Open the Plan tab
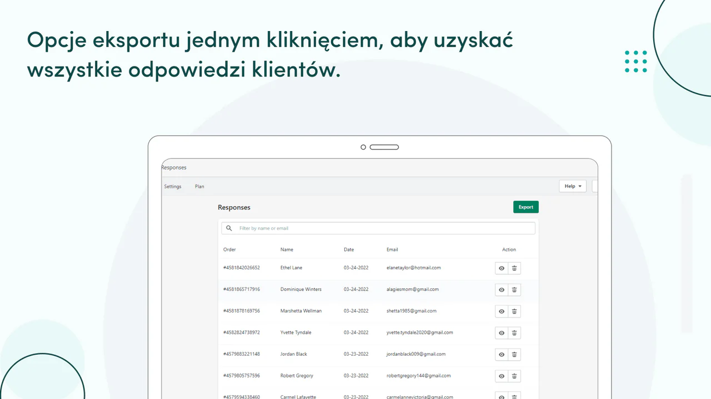Screen dimensions: 711x399 click(199, 187)
